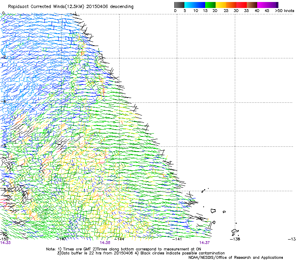Click the purple '14:36' time label

[x=105, y=243]
